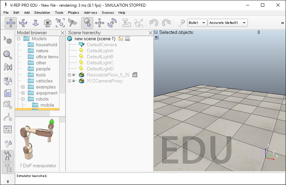Open the user settings sidebar icon
This screenshot has height=185, width=286.
8,129
